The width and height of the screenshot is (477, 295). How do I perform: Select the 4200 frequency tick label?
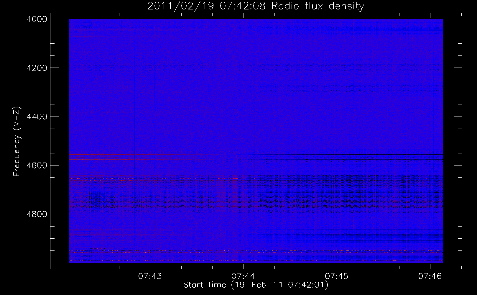pos(37,68)
